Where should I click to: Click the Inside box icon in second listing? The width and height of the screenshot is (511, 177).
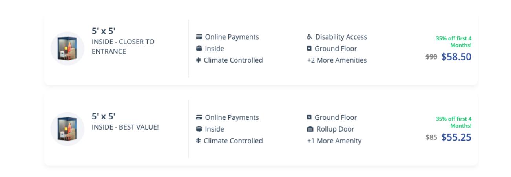tap(199, 129)
